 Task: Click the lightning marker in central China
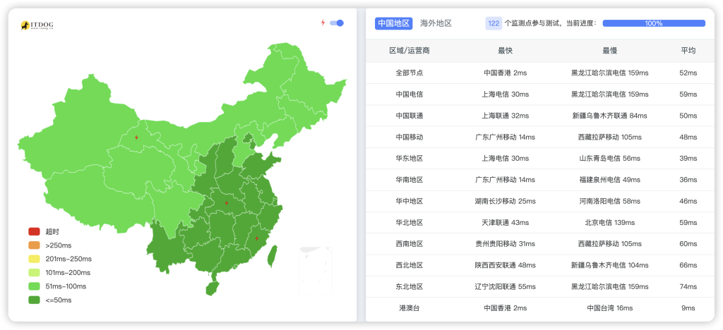[227, 203]
